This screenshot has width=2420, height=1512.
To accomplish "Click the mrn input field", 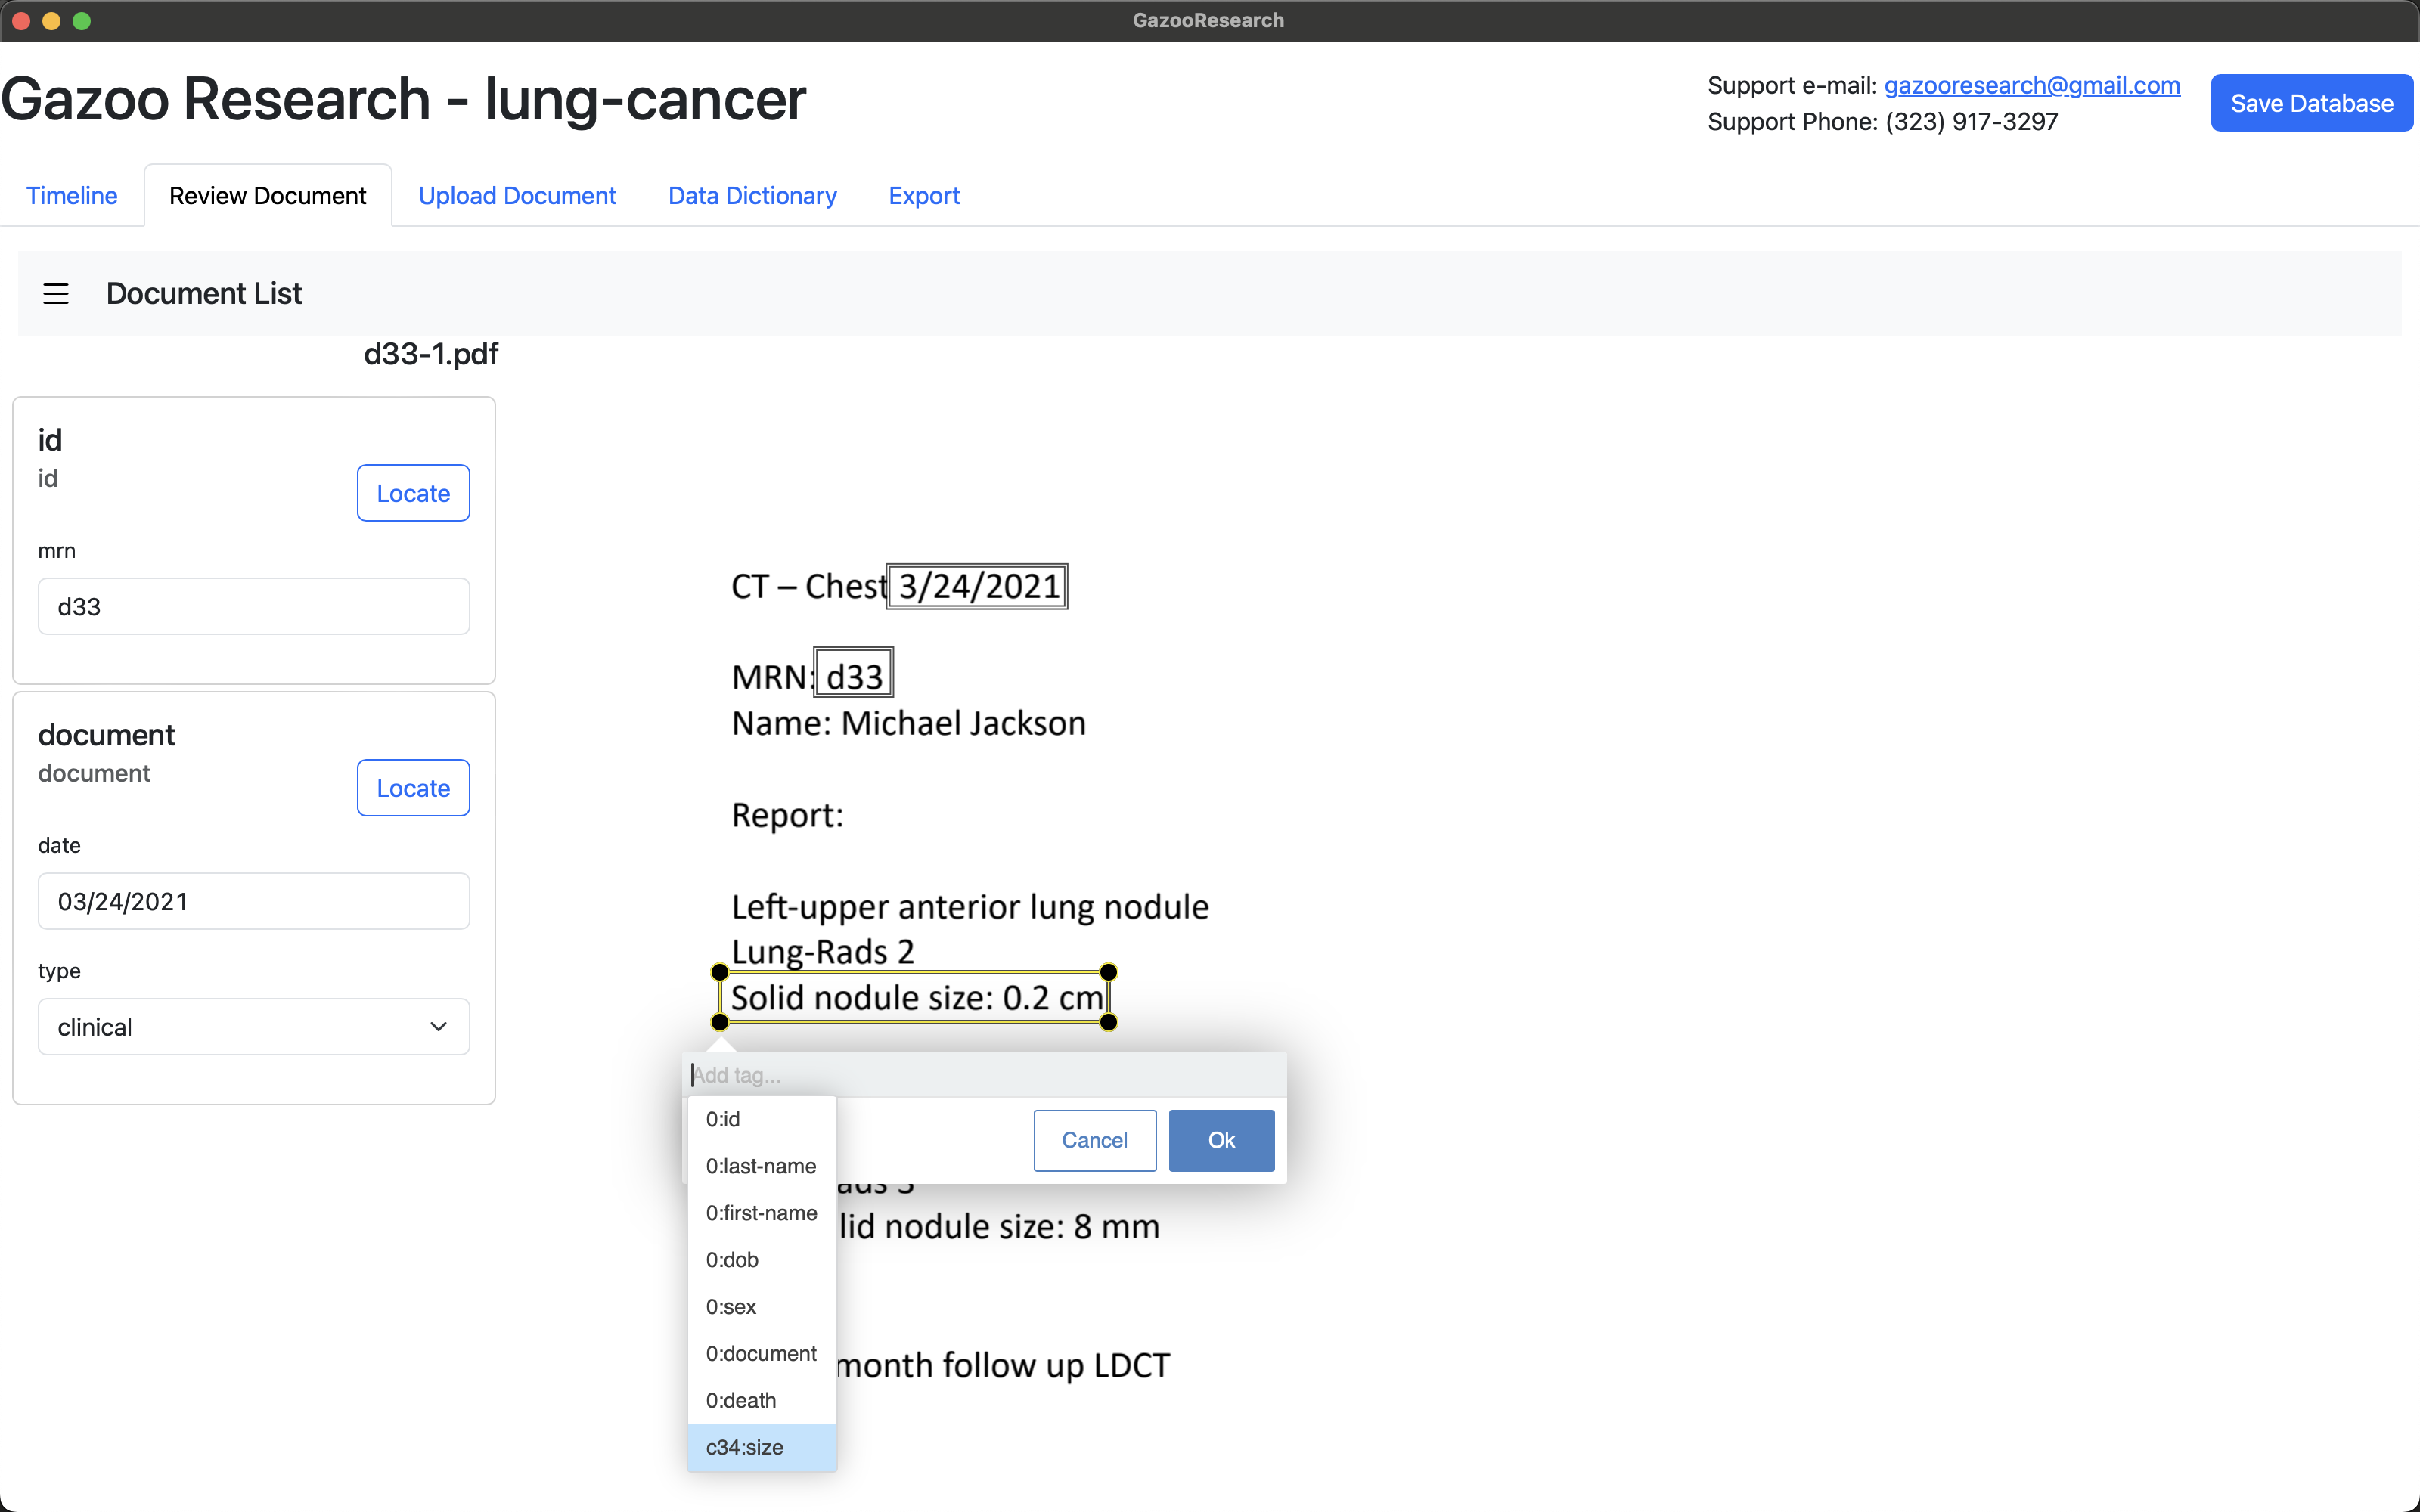I will [253, 606].
